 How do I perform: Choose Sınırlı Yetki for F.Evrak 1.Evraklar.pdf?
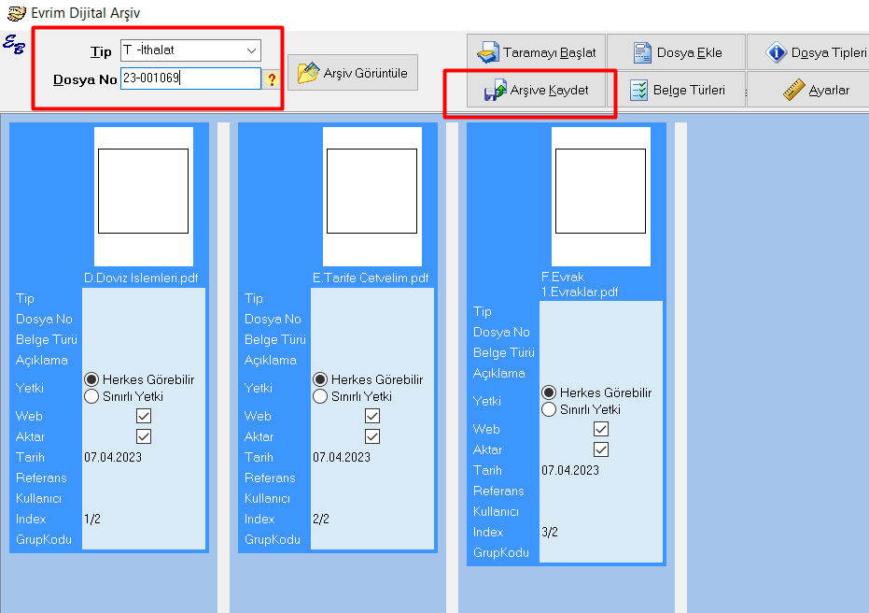[x=549, y=409]
